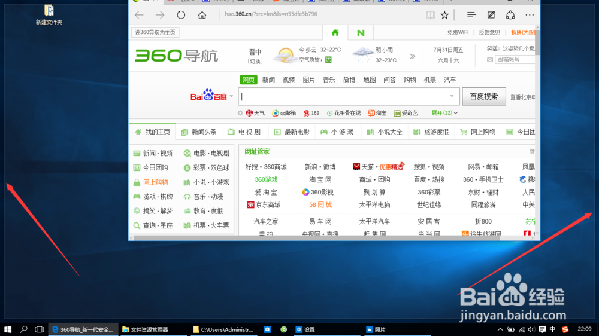The height and width of the screenshot is (336, 599).
Task: Toggle the reading view book icon
Action: (x=430, y=15)
